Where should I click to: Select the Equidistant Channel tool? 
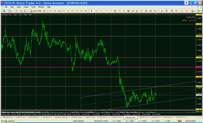[115, 11]
